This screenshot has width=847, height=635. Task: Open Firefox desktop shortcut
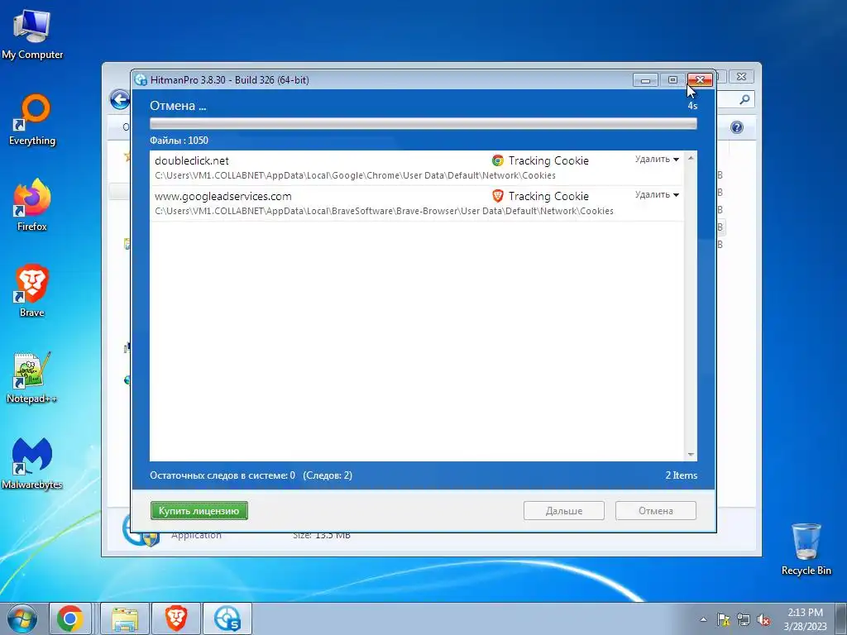point(32,205)
